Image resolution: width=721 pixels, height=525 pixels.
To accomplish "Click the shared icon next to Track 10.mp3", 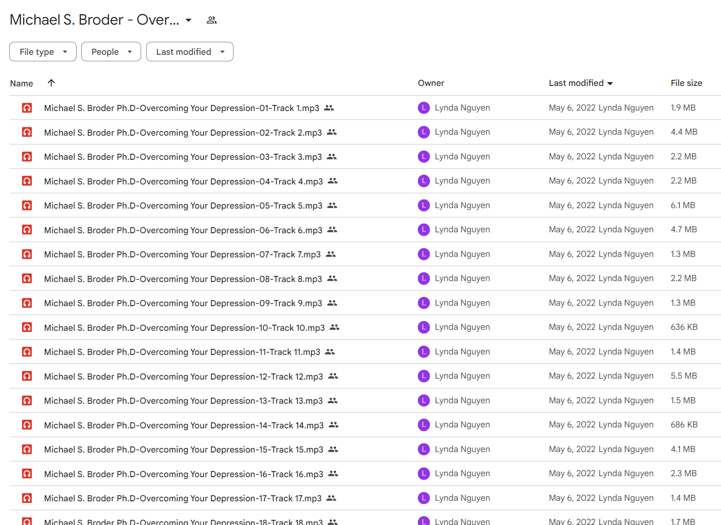I will [x=335, y=327].
